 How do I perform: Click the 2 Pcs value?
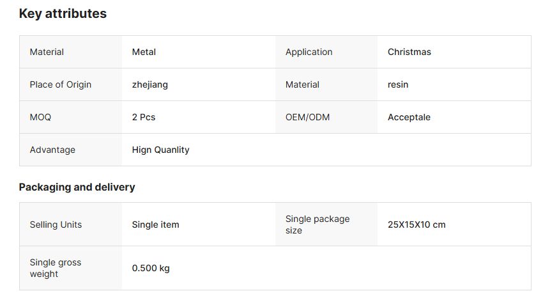tap(143, 117)
